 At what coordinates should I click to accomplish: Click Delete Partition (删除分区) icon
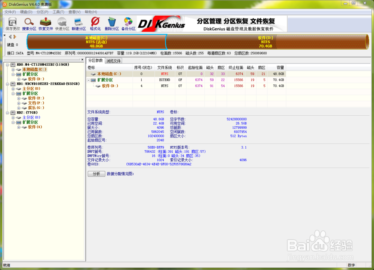point(111,24)
